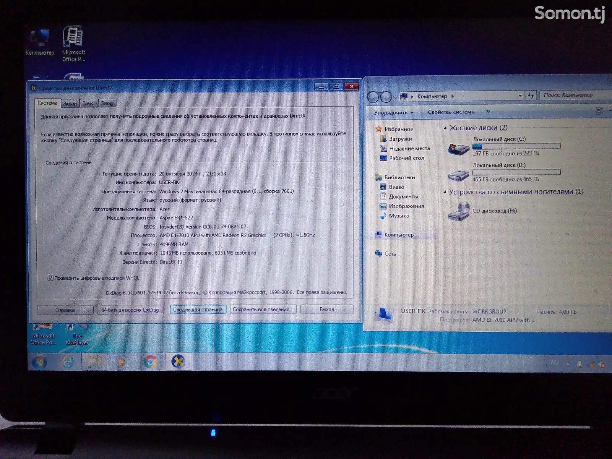Open Изображения library
612x459 pixels.
(x=402, y=206)
